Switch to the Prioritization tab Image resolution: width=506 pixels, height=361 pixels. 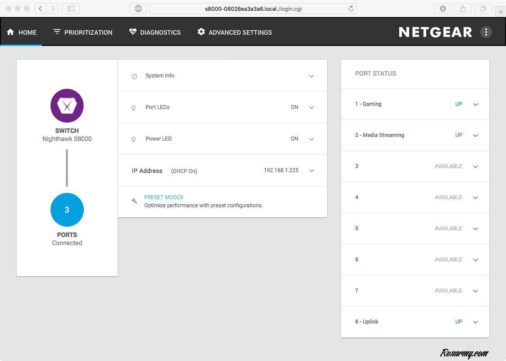(82, 32)
